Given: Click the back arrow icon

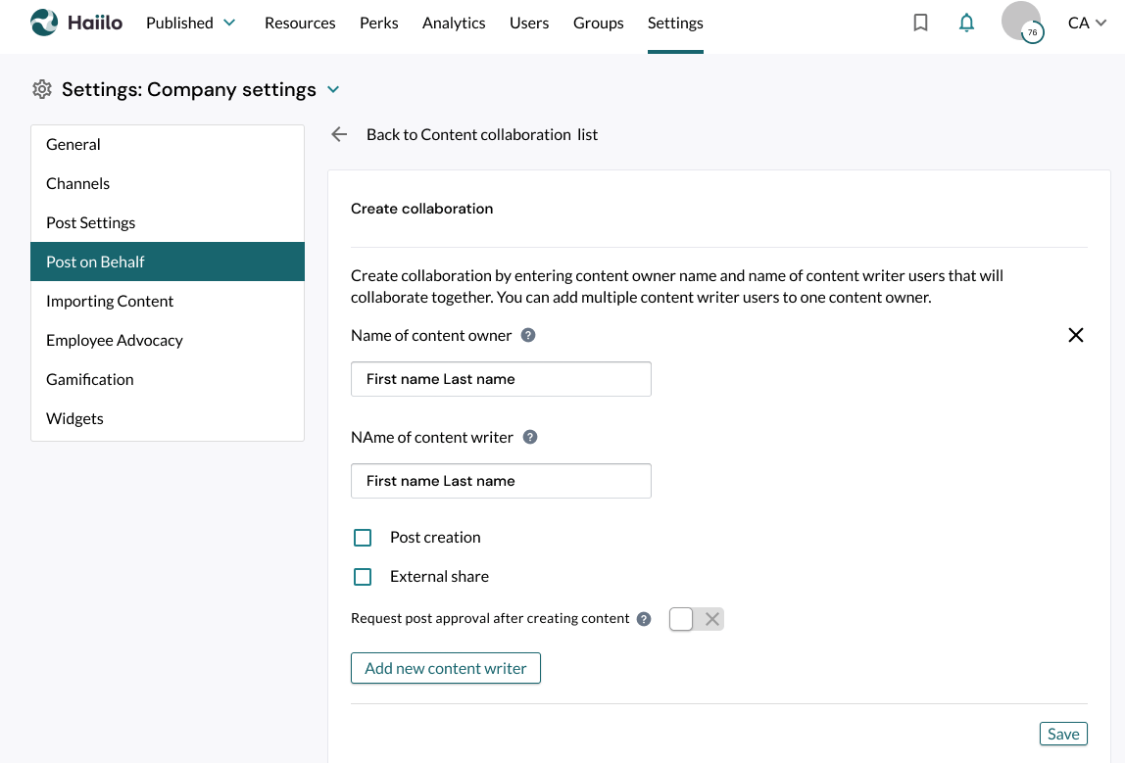Looking at the screenshot, I should (339, 134).
